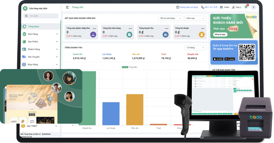Click the search magnifier icon in sidebar
The image size is (274, 143).
27,16
